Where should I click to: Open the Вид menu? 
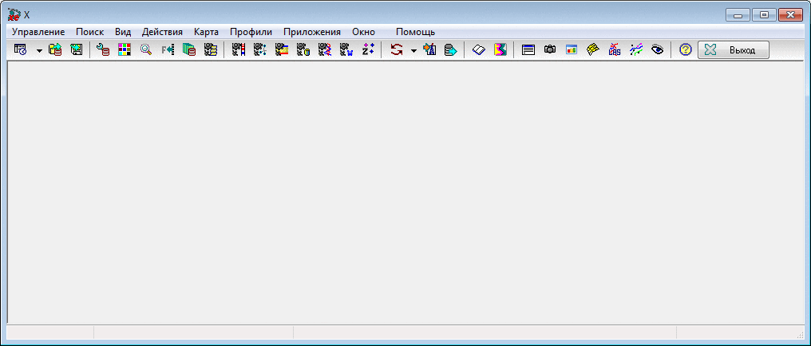tap(123, 32)
